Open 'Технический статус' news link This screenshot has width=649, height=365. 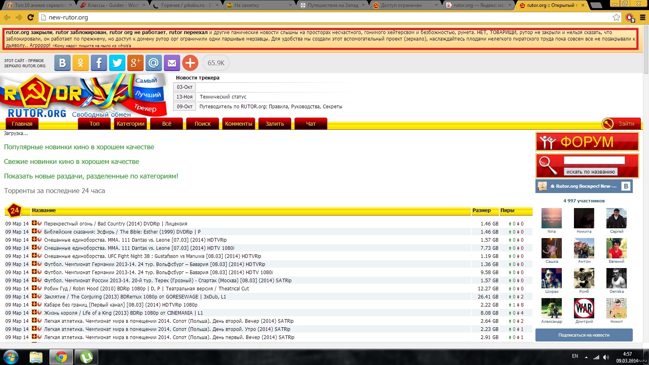click(223, 97)
